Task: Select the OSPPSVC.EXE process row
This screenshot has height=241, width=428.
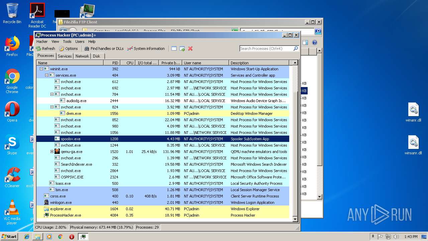Action: (x=163, y=177)
